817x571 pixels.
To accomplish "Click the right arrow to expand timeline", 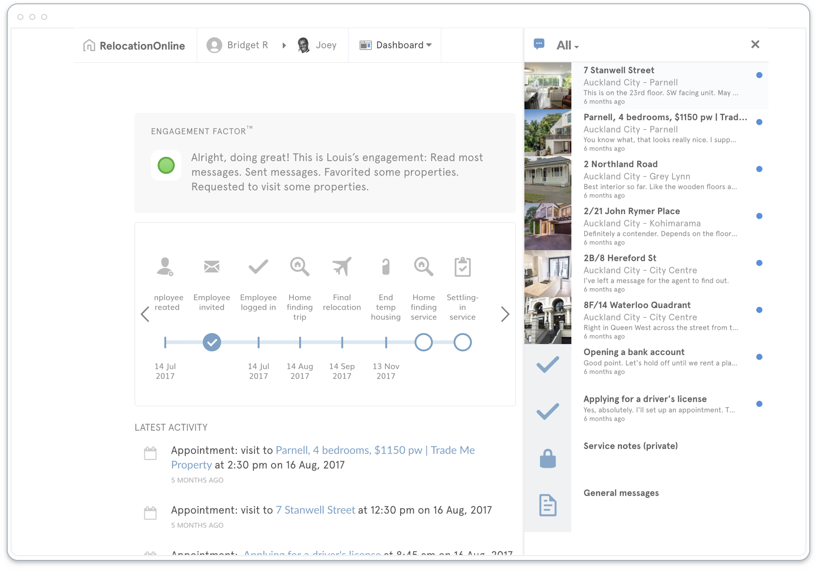I will pos(505,315).
